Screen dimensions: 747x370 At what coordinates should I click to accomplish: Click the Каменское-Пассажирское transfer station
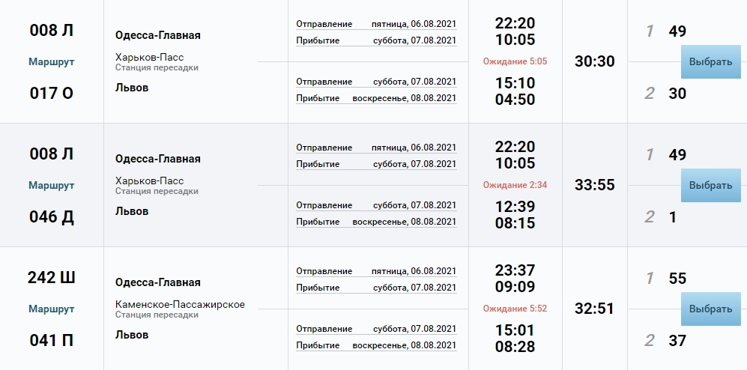click(180, 305)
